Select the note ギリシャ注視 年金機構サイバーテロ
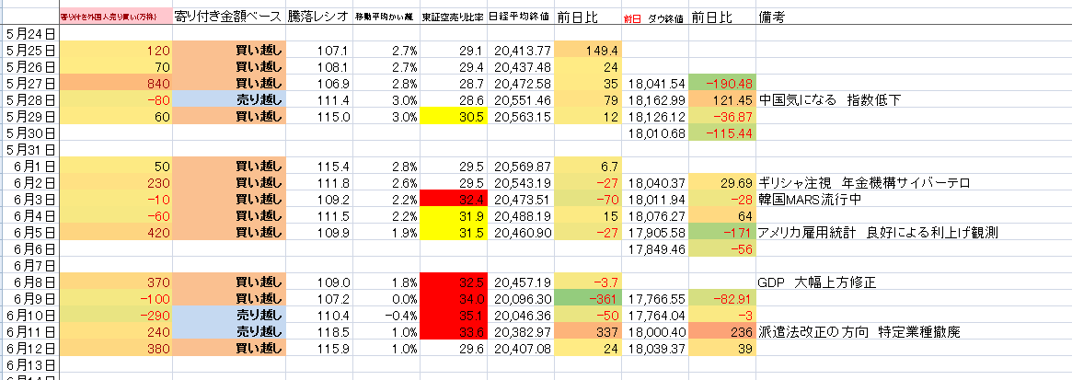This screenshot has height=380, width=1072. [x=864, y=182]
